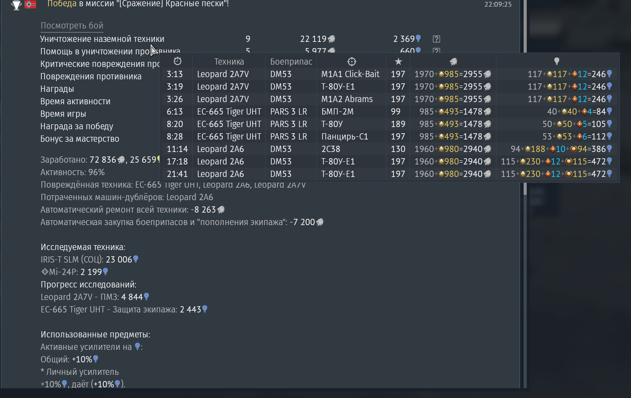Click 'Потраченных машин-дублёров: Leopard 2A6' line
The height and width of the screenshot is (398, 631).
click(127, 197)
